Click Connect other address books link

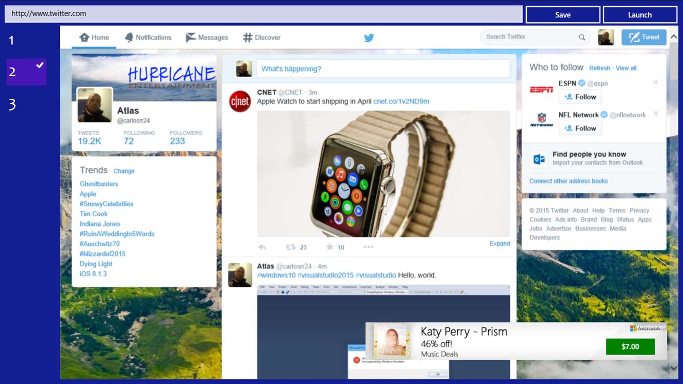[569, 181]
